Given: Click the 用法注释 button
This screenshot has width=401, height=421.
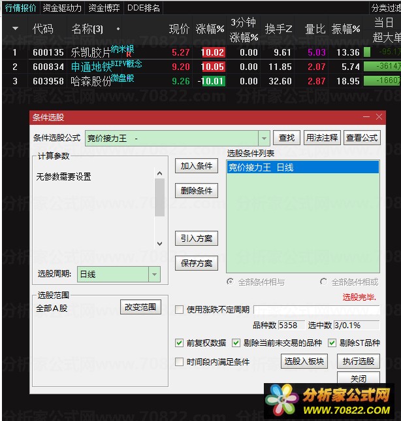Looking at the screenshot, I should (322, 138).
